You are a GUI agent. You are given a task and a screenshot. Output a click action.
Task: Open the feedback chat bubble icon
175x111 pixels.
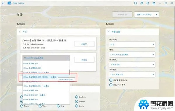(136, 3)
